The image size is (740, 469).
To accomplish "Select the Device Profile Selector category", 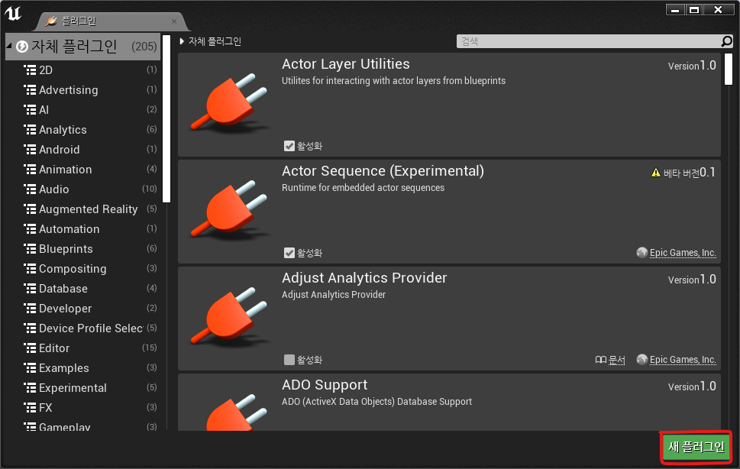I will tap(91, 328).
